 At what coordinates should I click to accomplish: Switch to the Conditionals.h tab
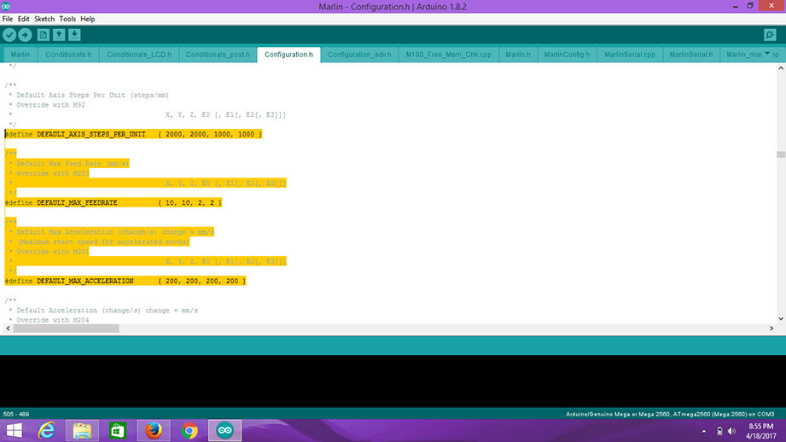(x=68, y=55)
